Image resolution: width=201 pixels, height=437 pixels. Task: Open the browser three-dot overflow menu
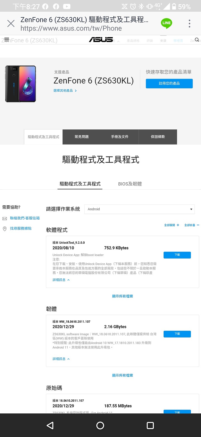coord(190,24)
